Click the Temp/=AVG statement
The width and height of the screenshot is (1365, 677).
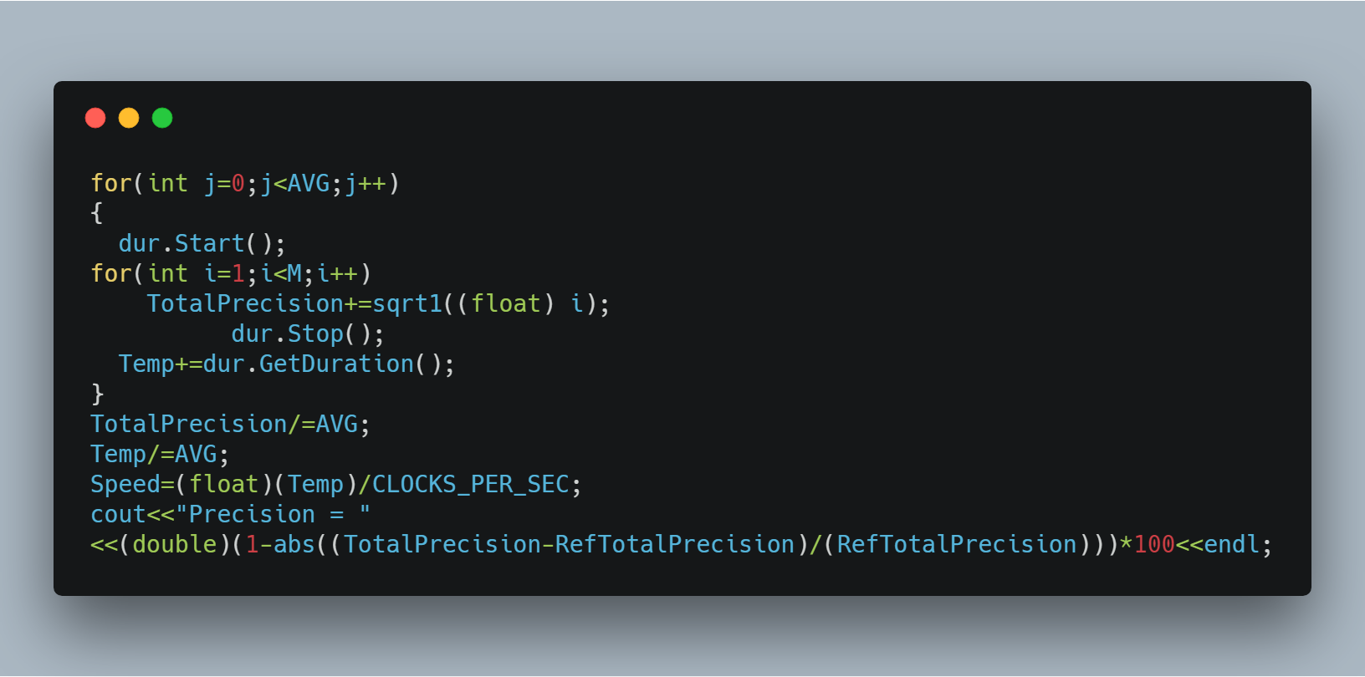tap(159, 455)
